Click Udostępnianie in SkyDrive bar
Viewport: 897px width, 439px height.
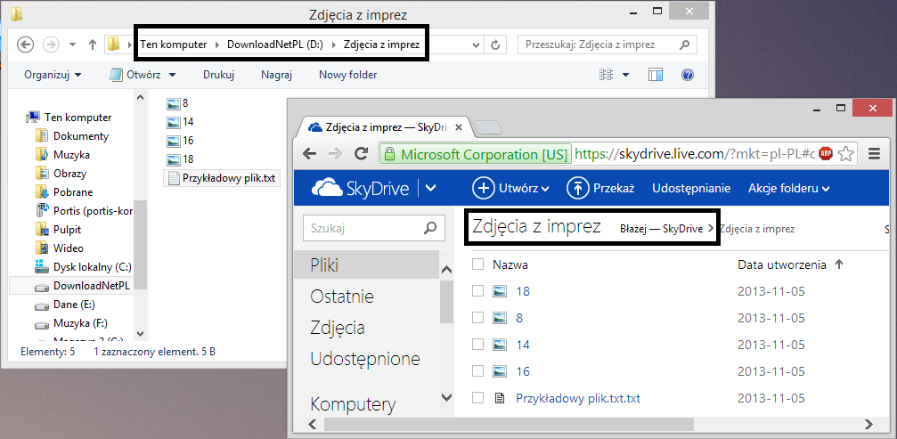[691, 188]
